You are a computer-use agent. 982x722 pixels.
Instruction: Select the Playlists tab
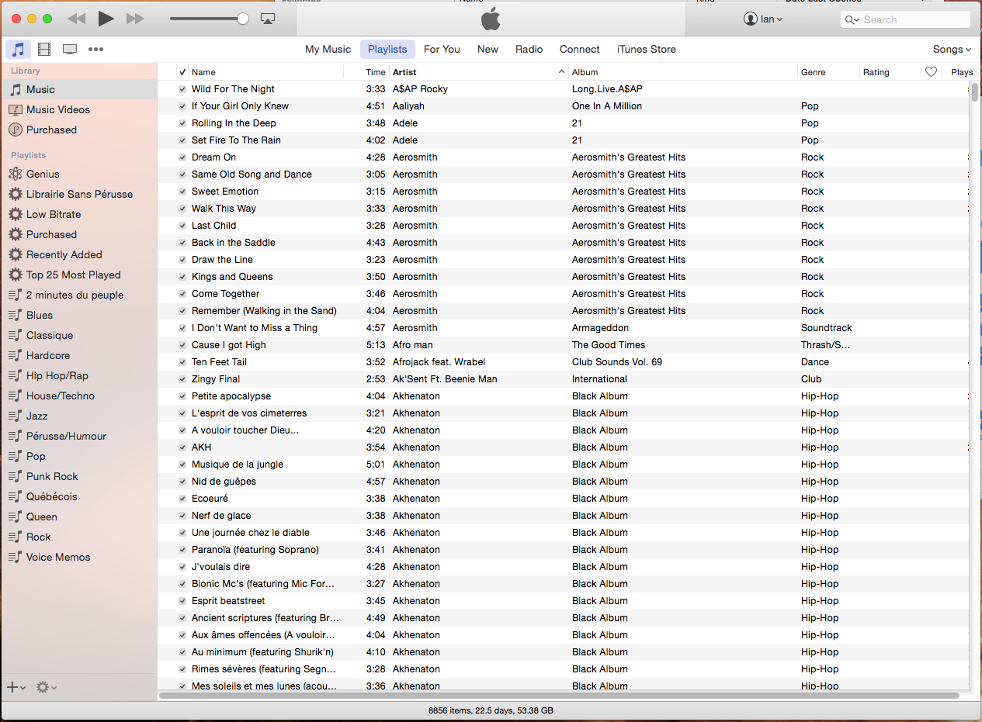pyautogui.click(x=387, y=49)
